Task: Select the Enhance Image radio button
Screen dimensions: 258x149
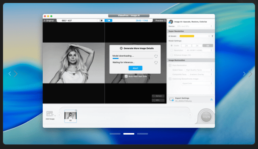Action: click(171, 55)
